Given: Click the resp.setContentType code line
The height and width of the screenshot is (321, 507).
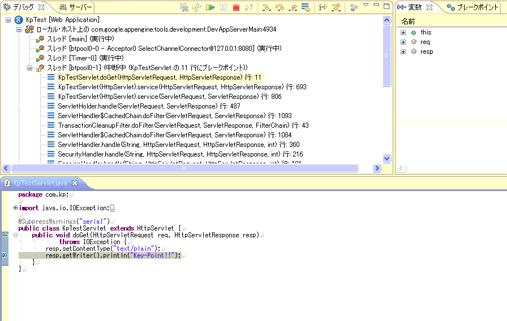Looking at the screenshot, I should (103, 249).
